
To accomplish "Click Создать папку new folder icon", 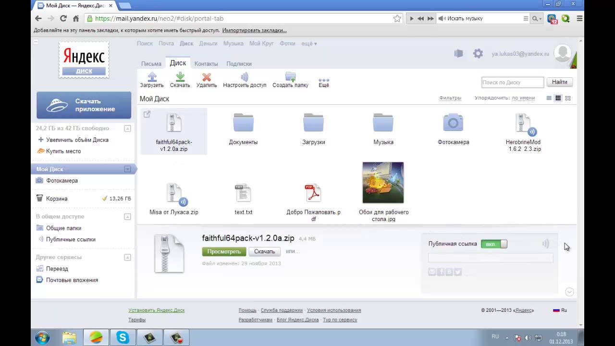I will click(290, 77).
